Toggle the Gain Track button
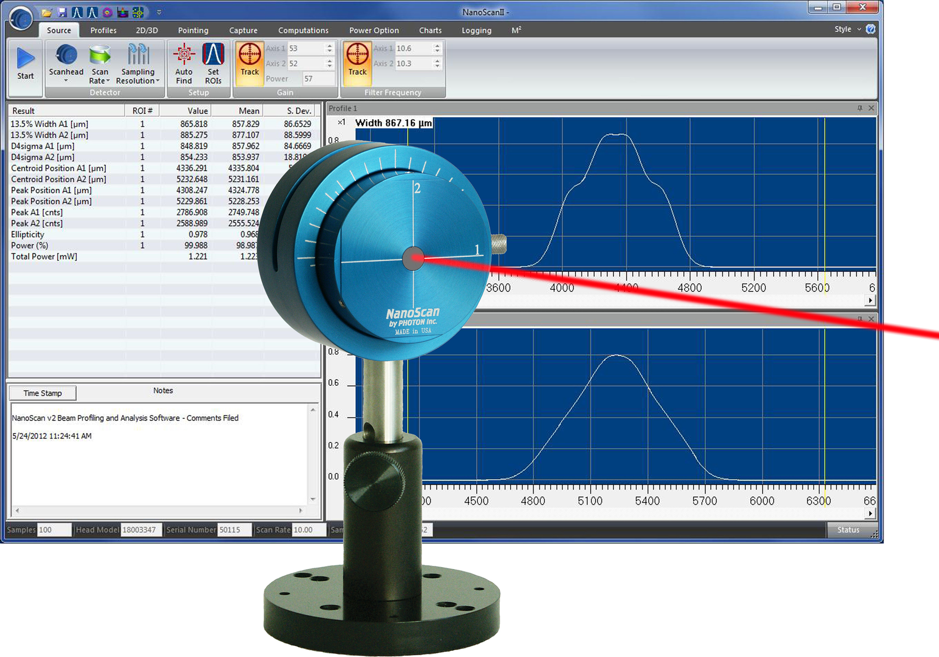 pyautogui.click(x=249, y=63)
